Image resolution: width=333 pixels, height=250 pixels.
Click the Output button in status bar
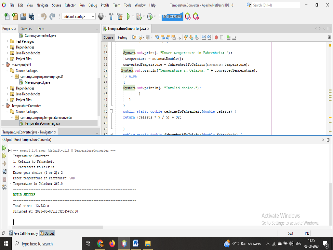pos(47,233)
